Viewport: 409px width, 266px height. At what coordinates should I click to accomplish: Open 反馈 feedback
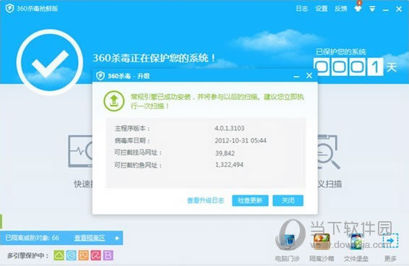tap(341, 9)
